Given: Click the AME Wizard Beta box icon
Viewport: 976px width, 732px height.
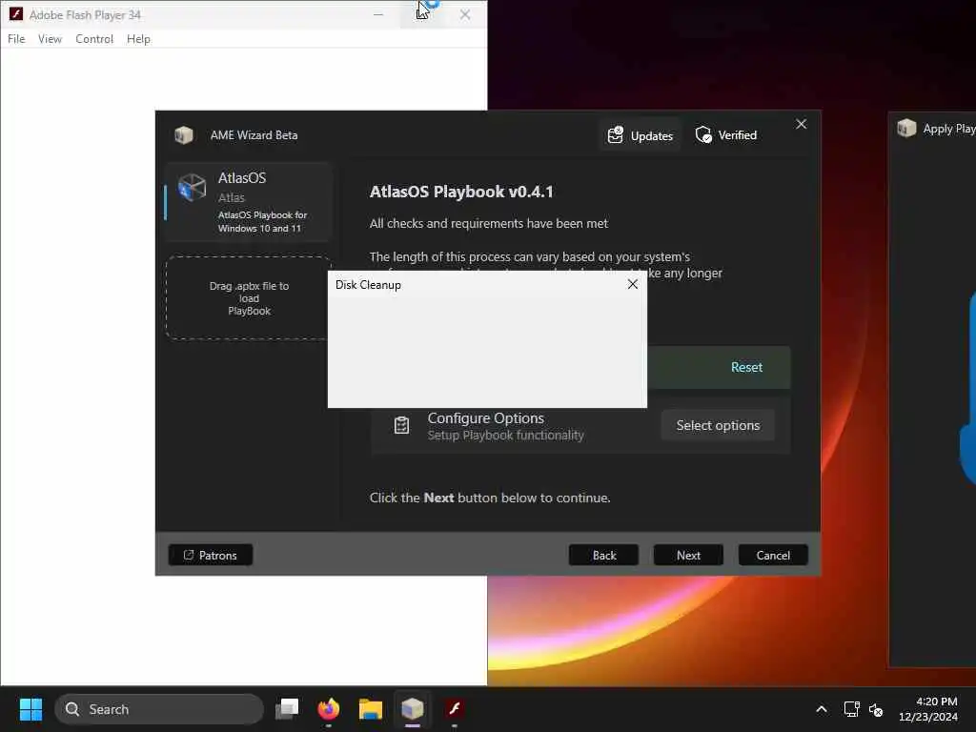Looking at the screenshot, I should (184, 135).
